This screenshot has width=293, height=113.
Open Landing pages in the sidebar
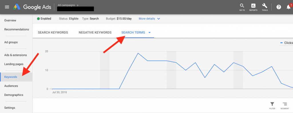tap(14, 64)
